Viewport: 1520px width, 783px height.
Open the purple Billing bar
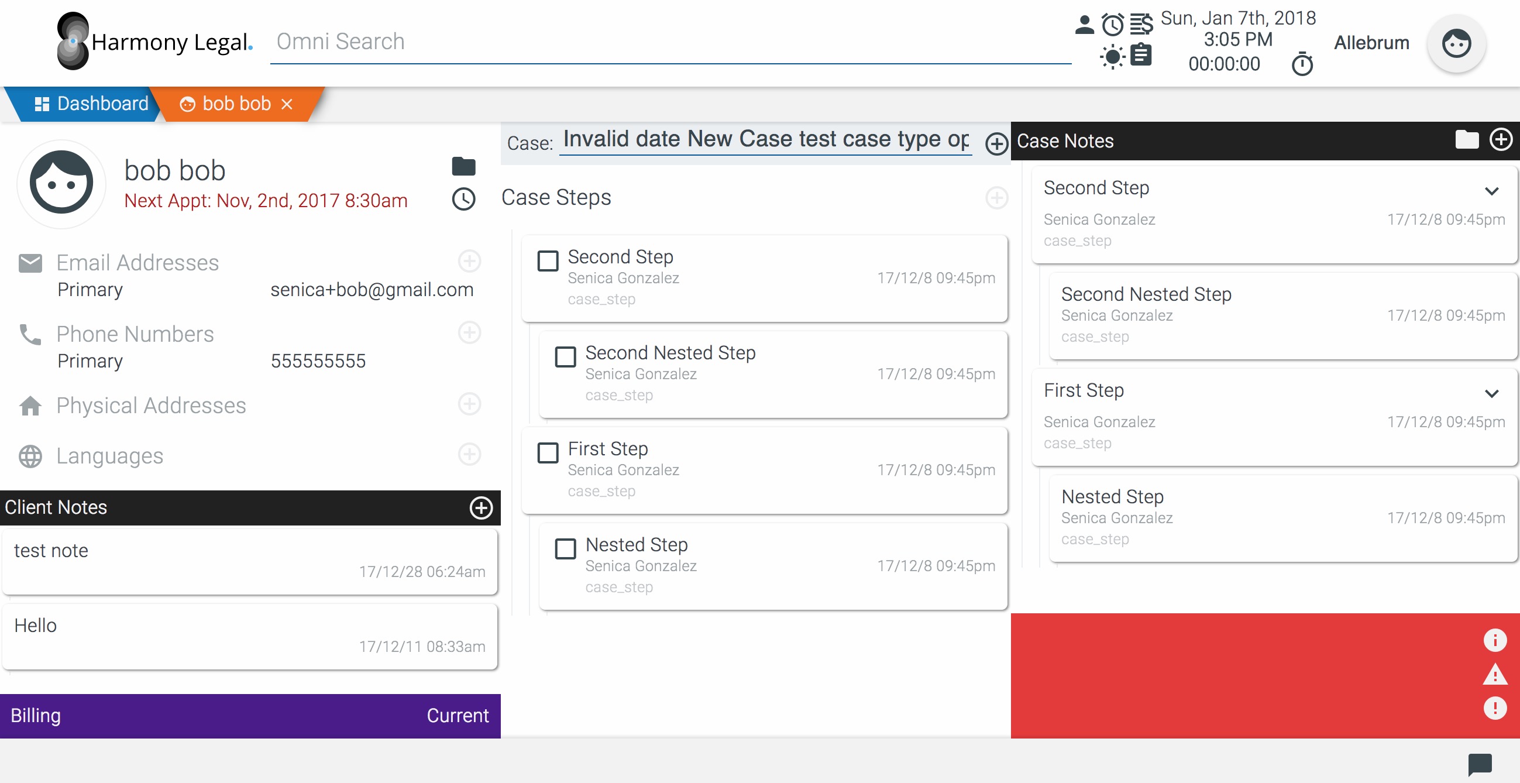(x=250, y=716)
